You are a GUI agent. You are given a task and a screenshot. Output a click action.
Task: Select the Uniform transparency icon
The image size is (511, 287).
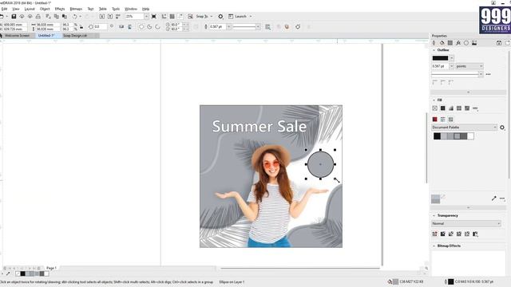[443, 234]
